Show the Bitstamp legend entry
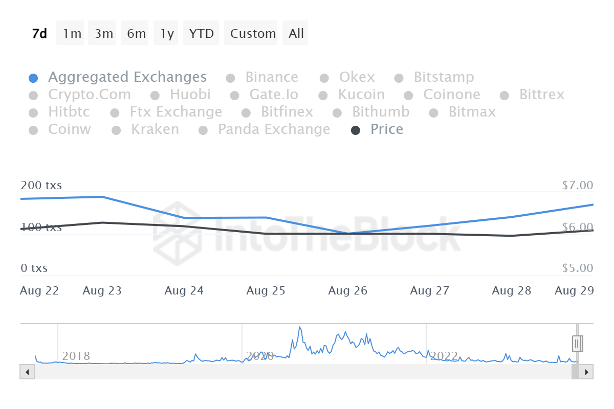This screenshot has height=409, width=614. (x=443, y=78)
